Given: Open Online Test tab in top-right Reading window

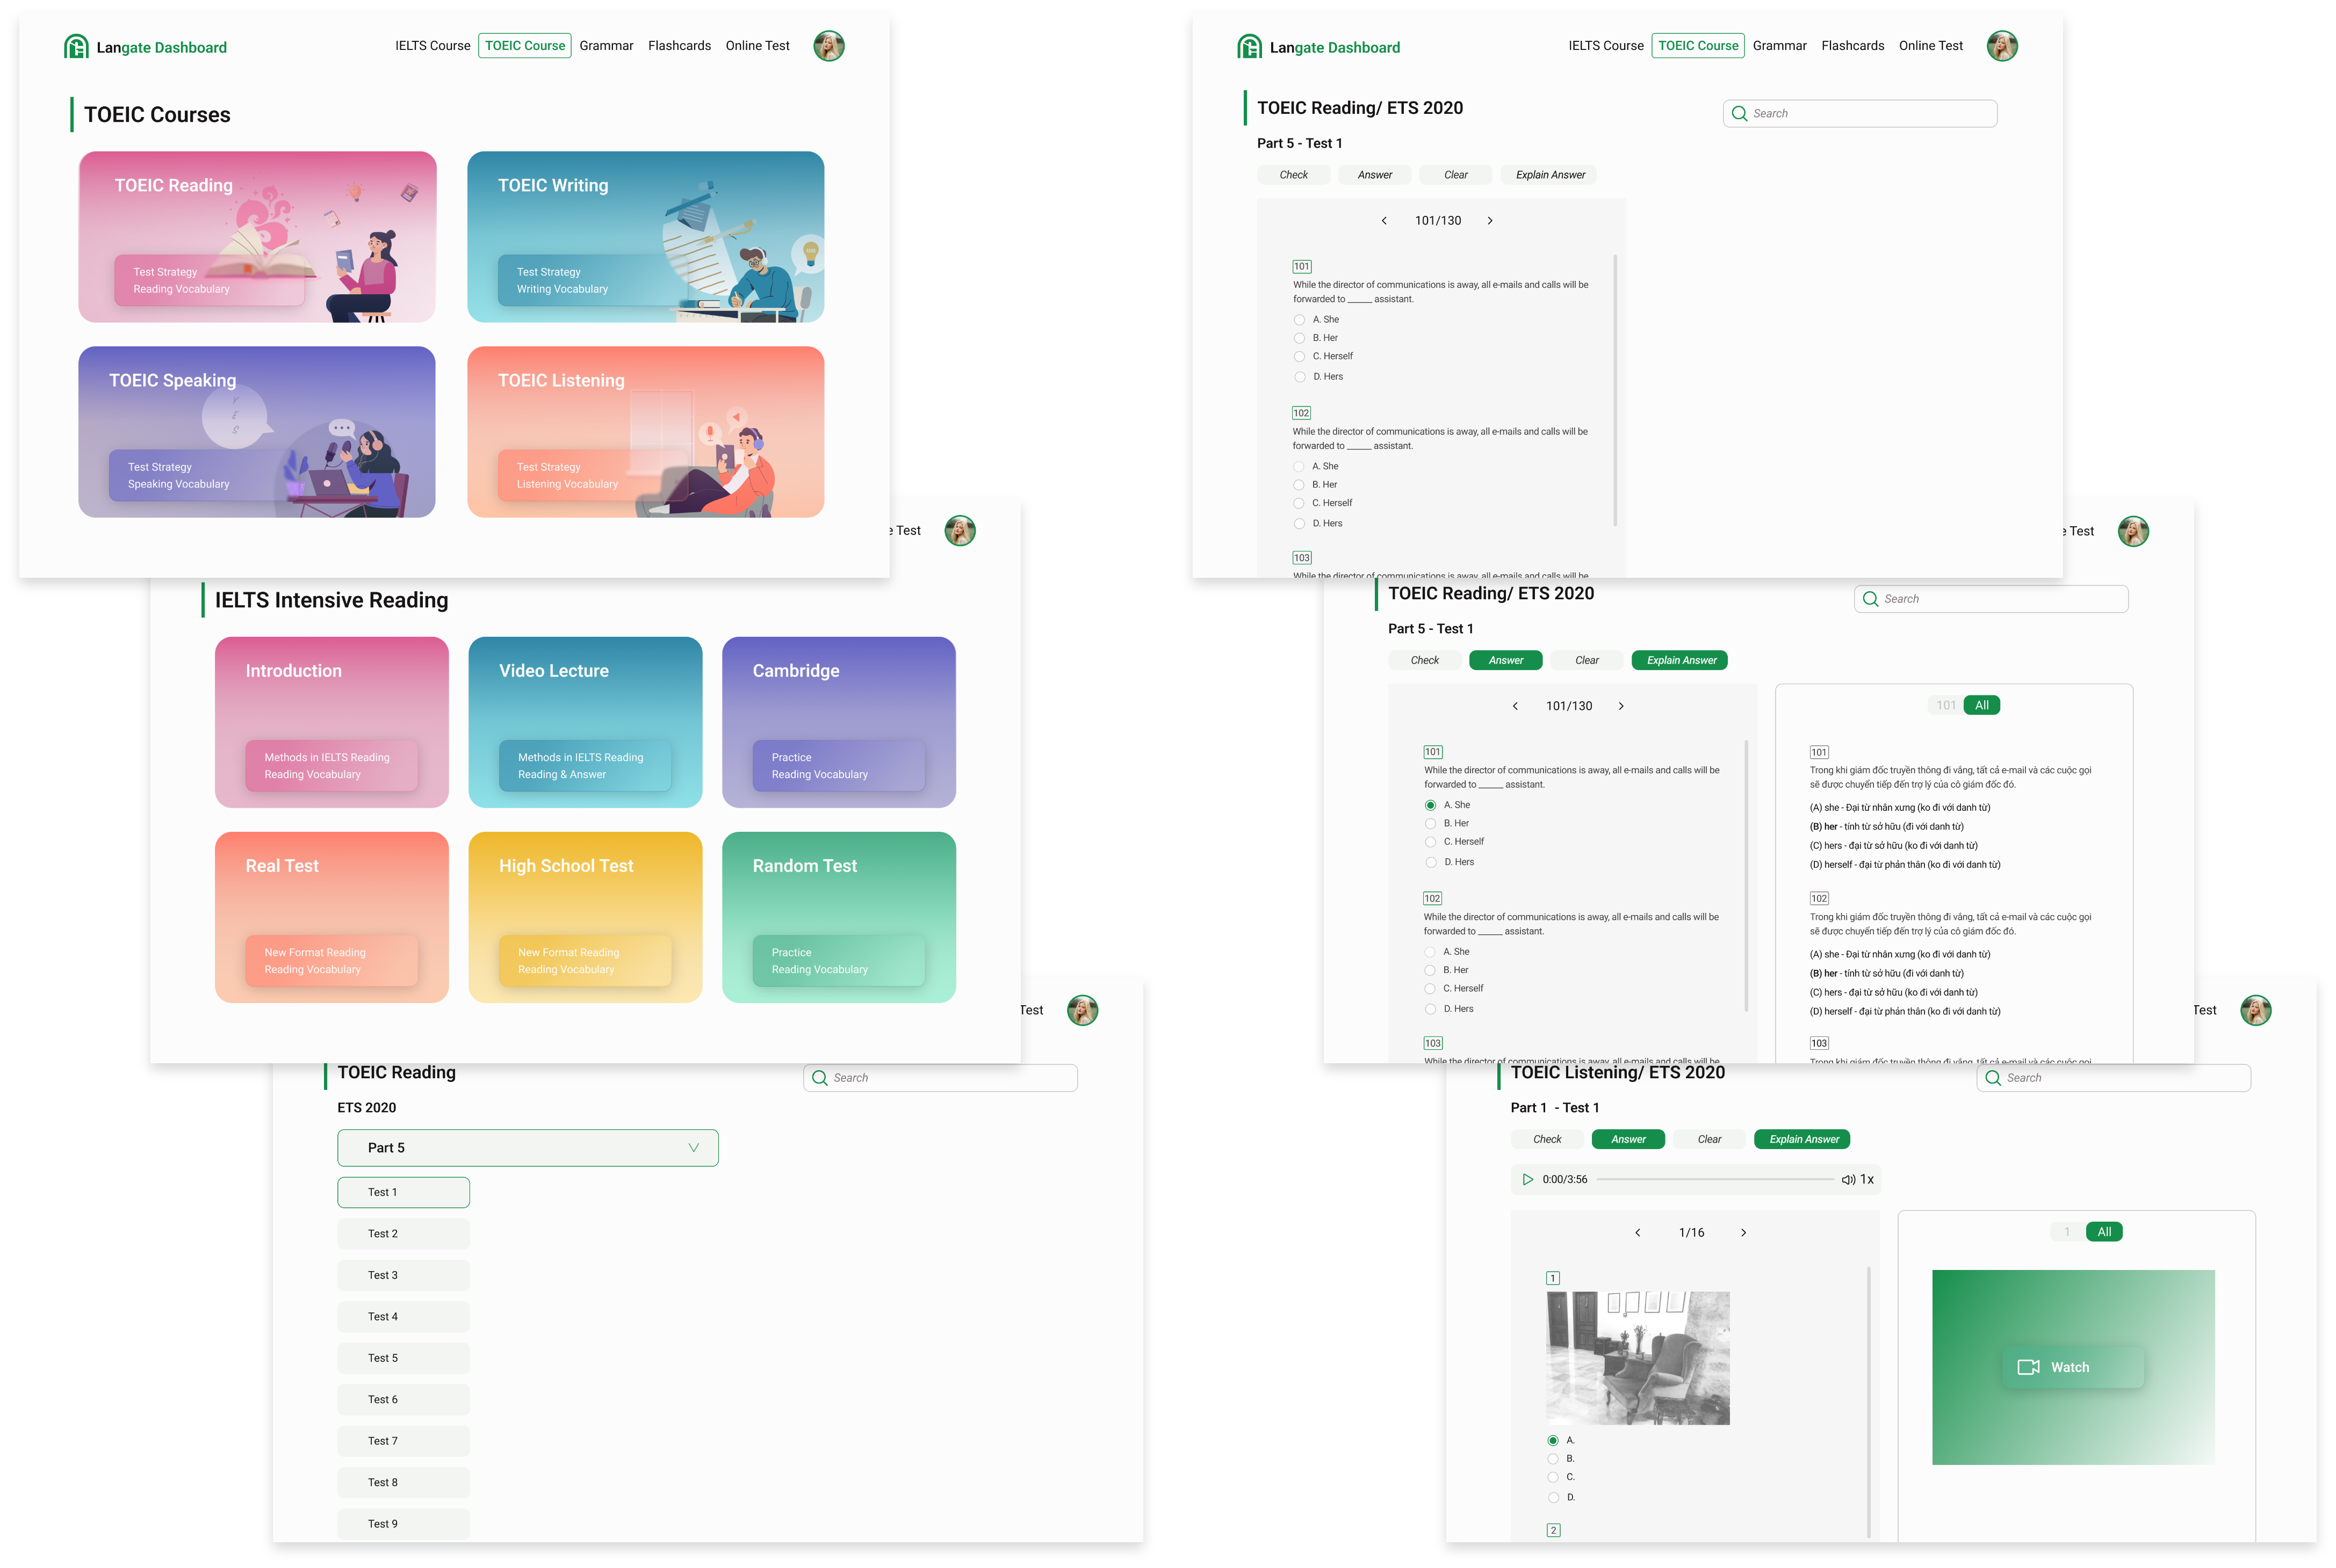Looking at the screenshot, I should pyautogui.click(x=1931, y=46).
